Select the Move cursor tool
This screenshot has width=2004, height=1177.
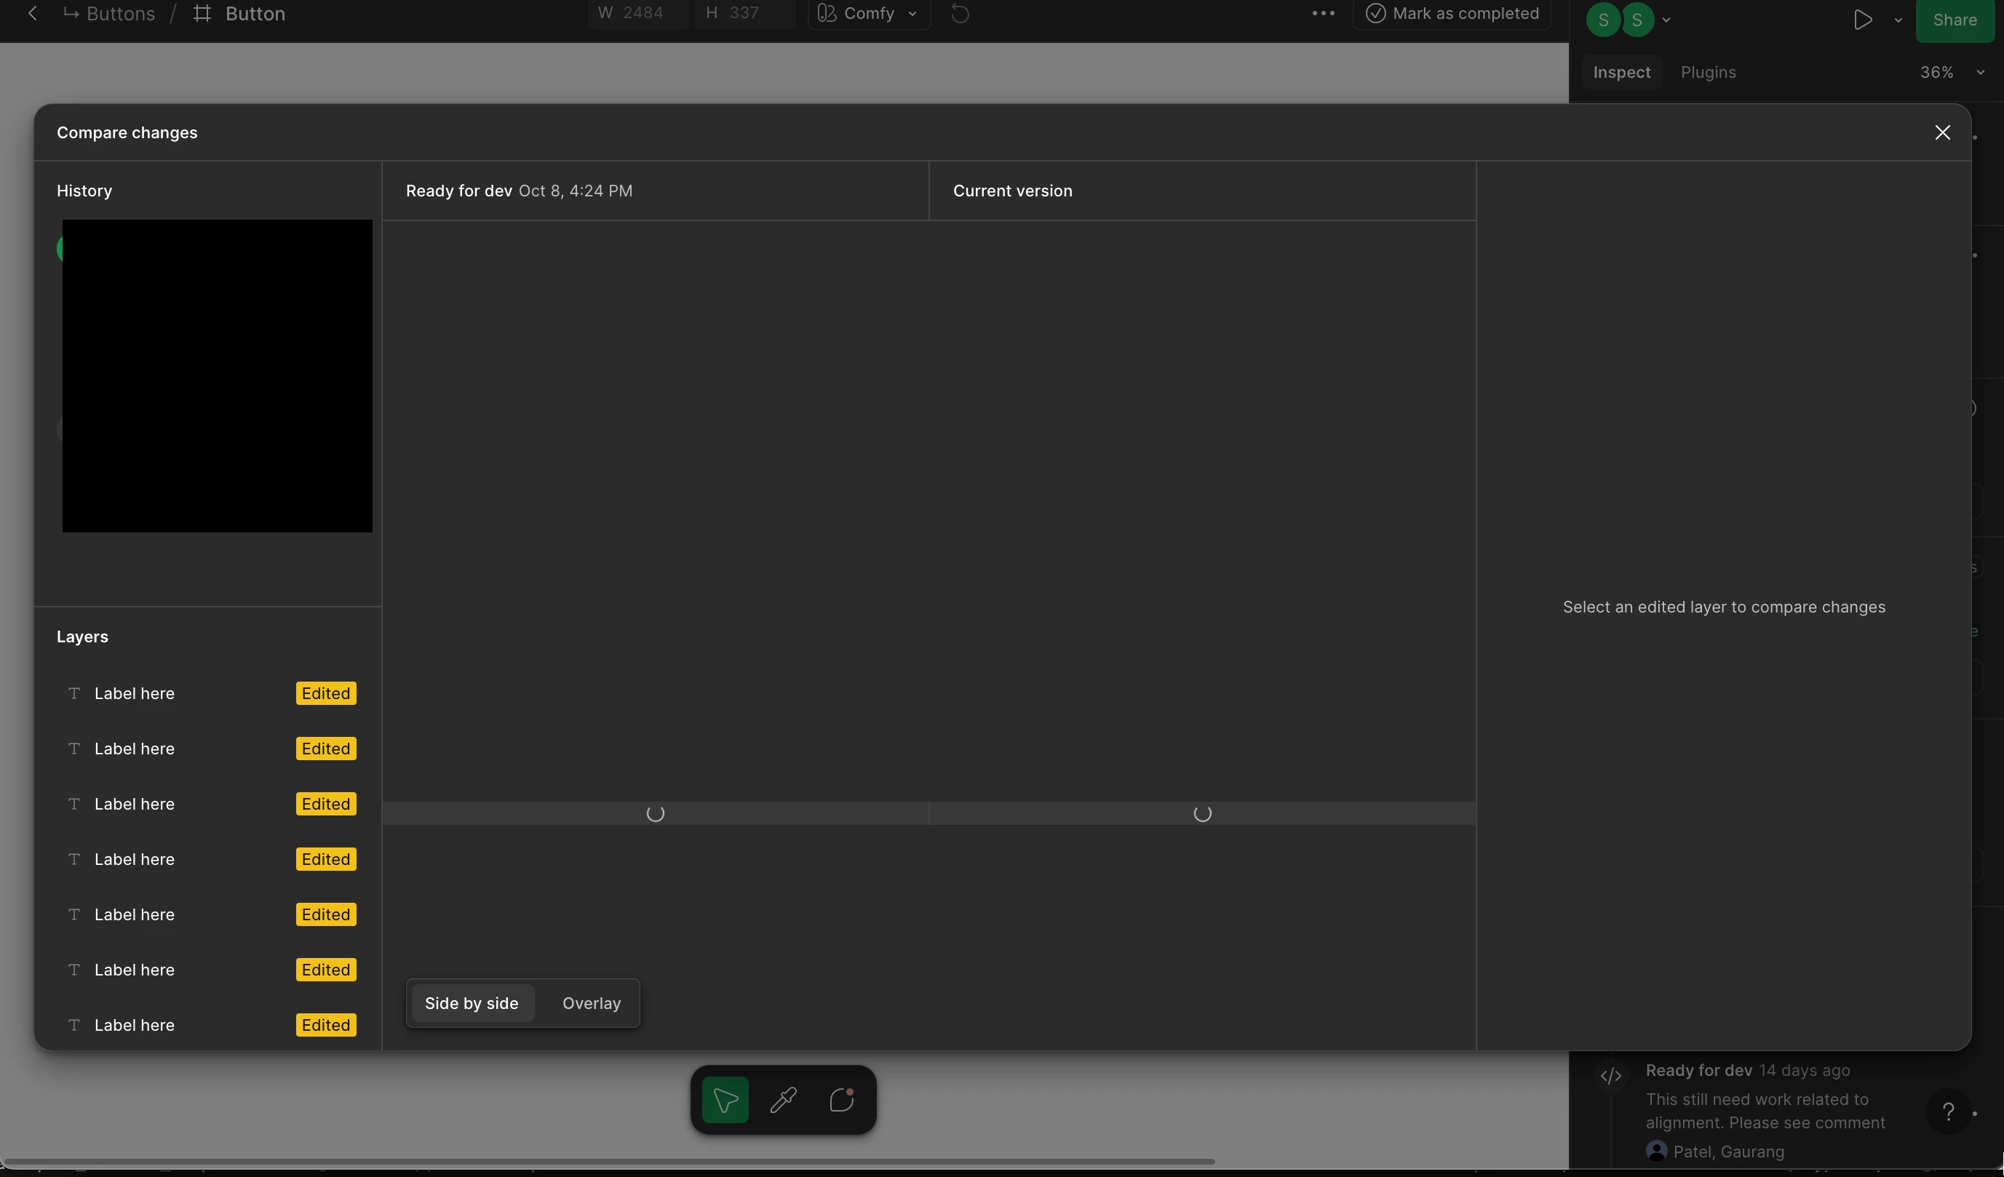point(725,1100)
